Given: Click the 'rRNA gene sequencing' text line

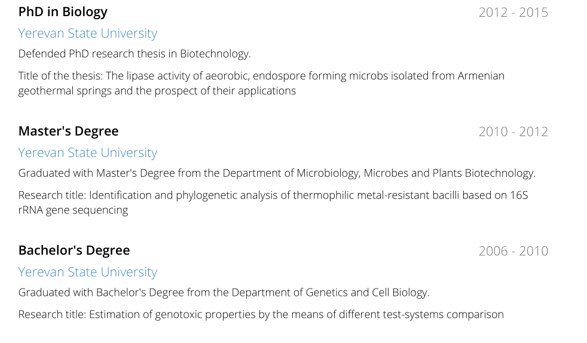Looking at the screenshot, I should point(73,210).
